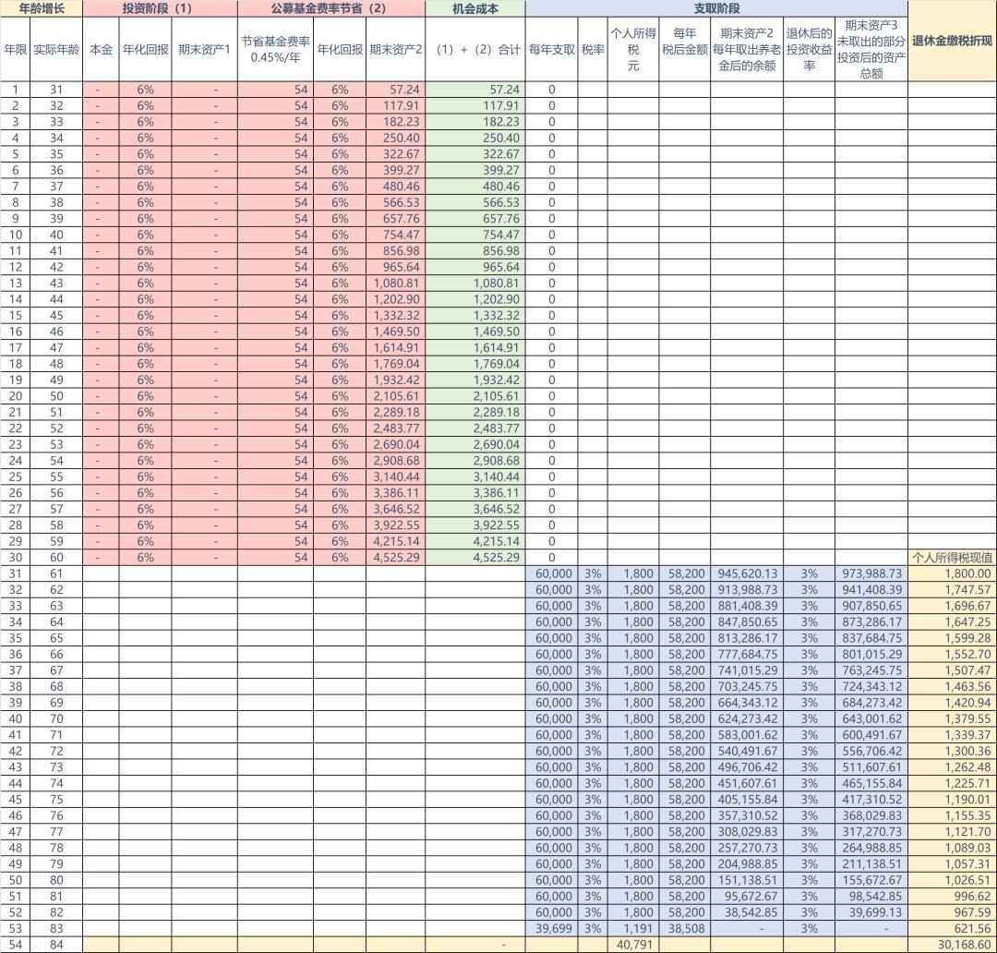Select the 公募基金费率节省（2）header

click(x=331, y=8)
